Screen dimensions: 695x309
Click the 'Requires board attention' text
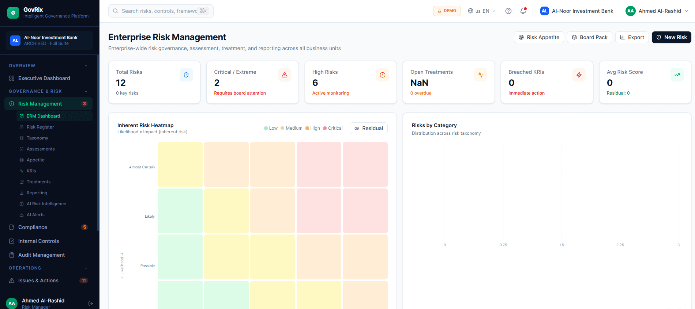[x=240, y=93]
